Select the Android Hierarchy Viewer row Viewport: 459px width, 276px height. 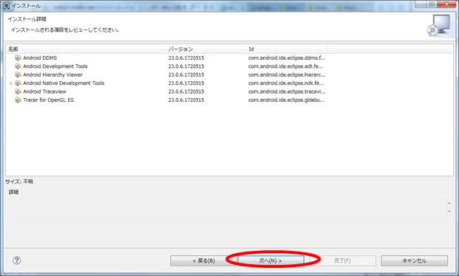point(229,75)
